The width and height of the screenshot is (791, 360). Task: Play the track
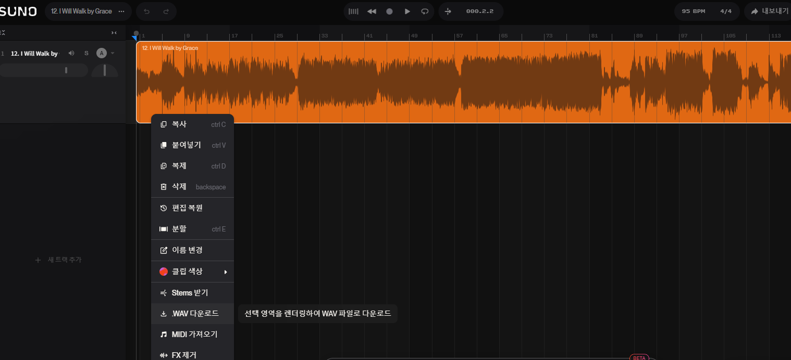[x=407, y=11]
